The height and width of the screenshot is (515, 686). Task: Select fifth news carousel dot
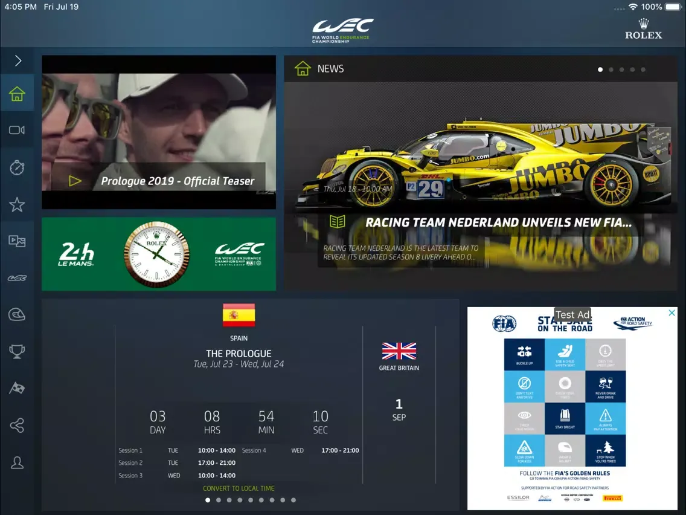coord(643,70)
